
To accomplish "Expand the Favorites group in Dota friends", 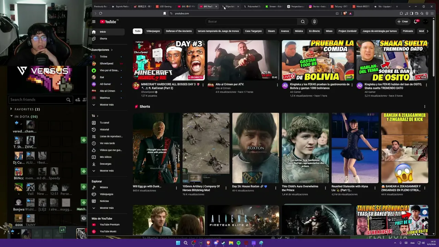I will 11,109.
